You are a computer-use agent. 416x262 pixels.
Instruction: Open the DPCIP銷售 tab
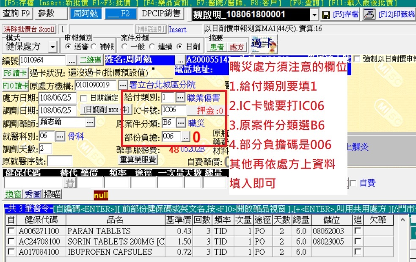click(x=161, y=14)
